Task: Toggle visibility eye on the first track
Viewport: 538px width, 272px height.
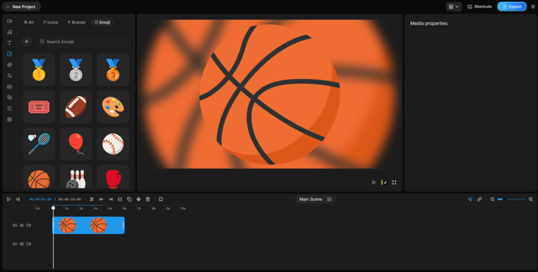Action: click(22, 225)
